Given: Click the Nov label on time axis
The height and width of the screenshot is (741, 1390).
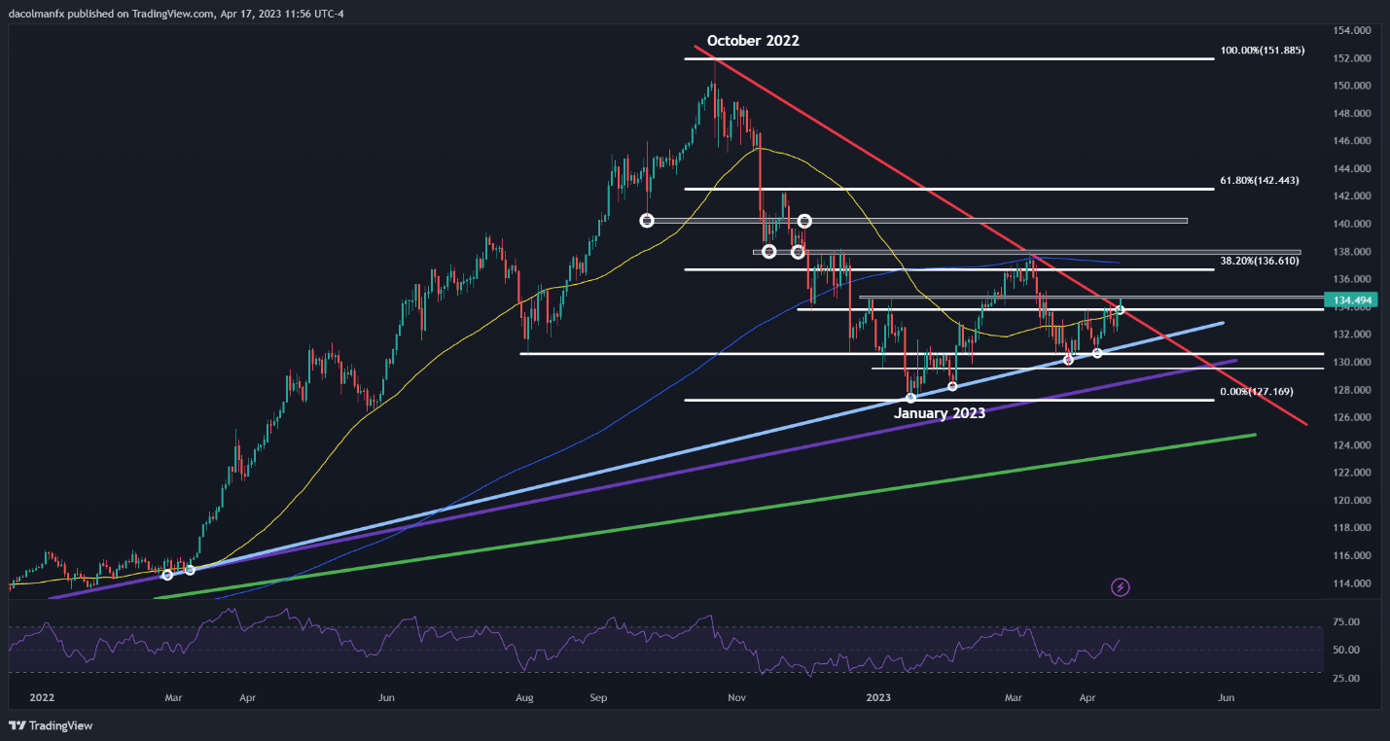Looking at the screenshot, I should click(x=736, y=697).
